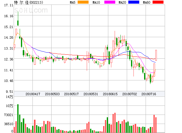This screenshot has height=133, width=182.
Task: Click the blue MA20 legend swatch
Action: pyautogui.click(x=134, y=2)
